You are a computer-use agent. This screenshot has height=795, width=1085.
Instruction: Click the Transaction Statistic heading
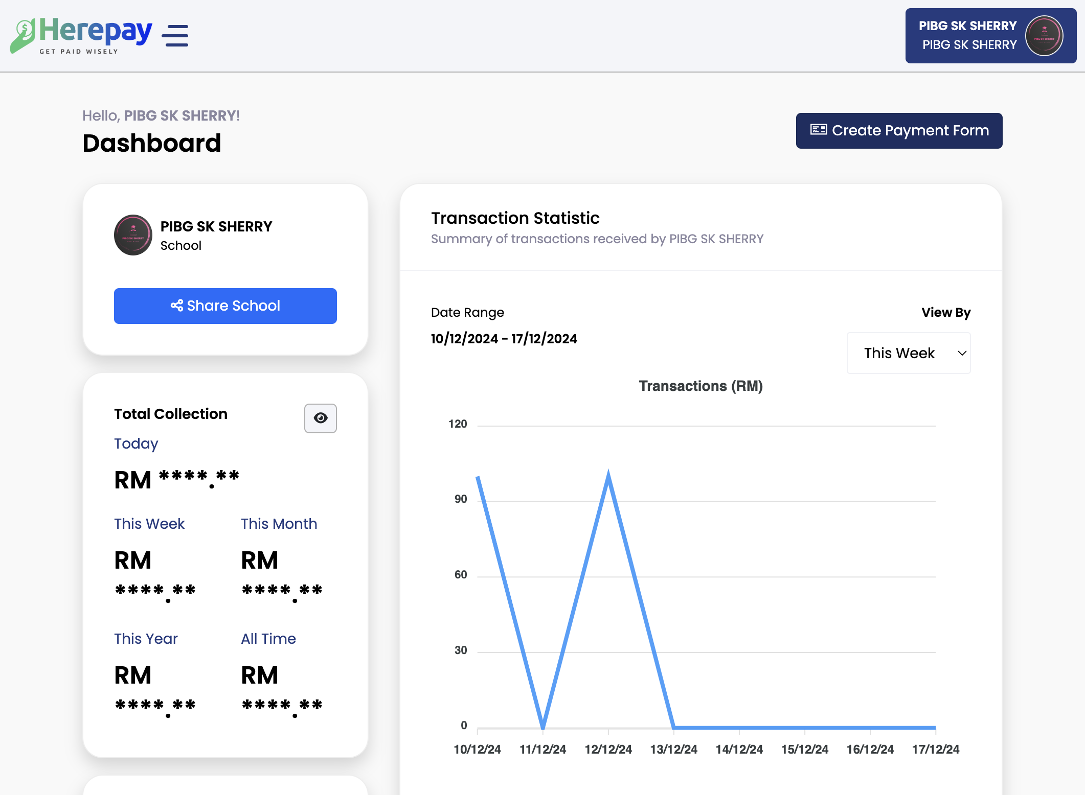point(515,218)
